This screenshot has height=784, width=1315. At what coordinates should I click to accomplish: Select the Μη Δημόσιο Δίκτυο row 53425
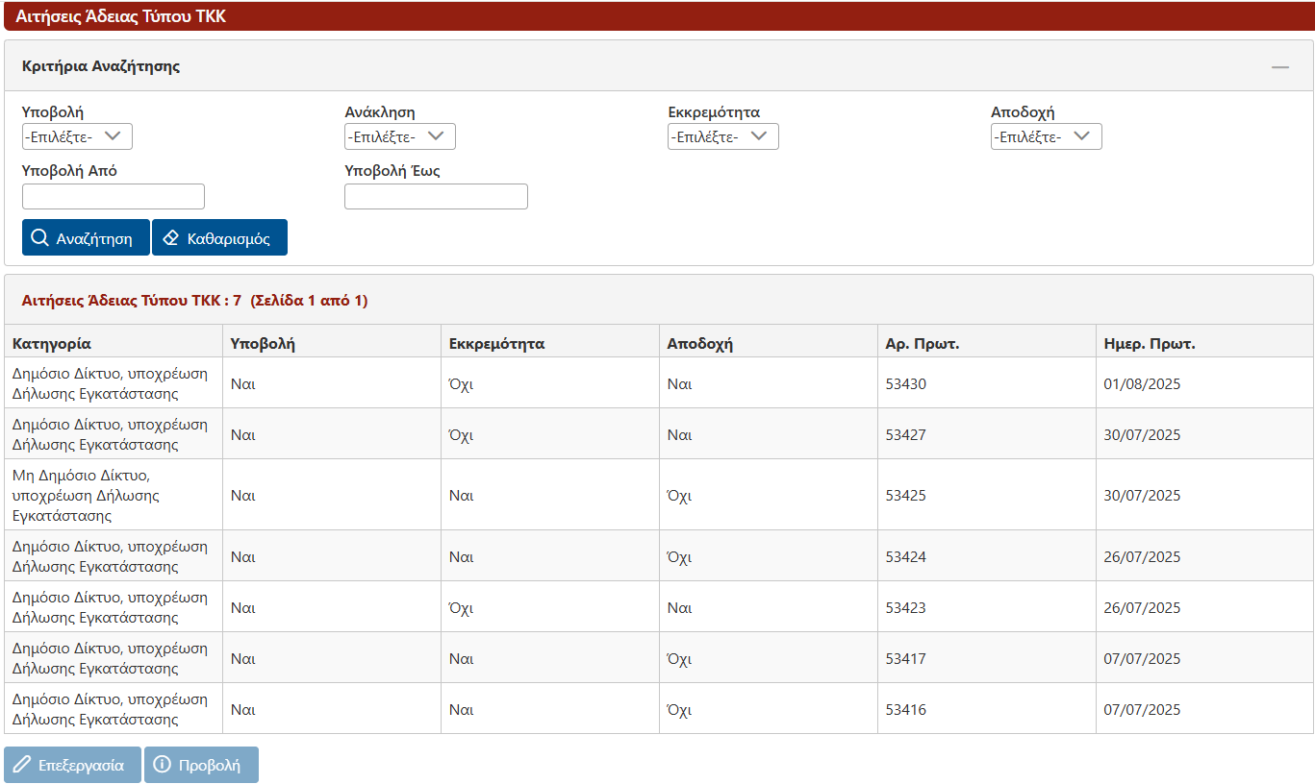point(577,495)
